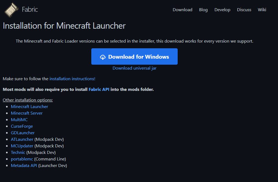Select the Minecraft Server installation option
The width and height of the screenshot is (278, 182).
pyautogui.click(x=27, y=113)
